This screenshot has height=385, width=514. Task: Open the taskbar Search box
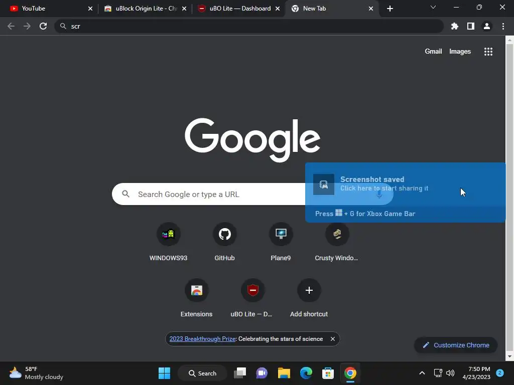tap(202, 373)
